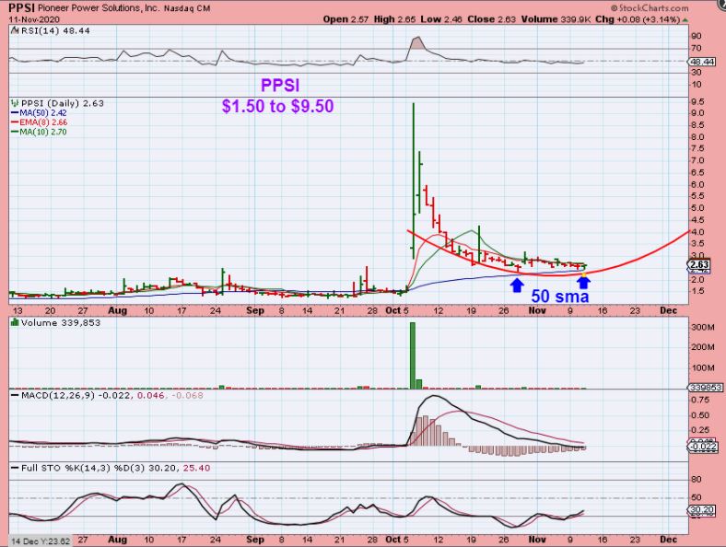Image resolution: width=726 pixels, height=547 pixels.
Task: Click the EMA(8) 2.66 legend entry
Action: pos(43,122)
